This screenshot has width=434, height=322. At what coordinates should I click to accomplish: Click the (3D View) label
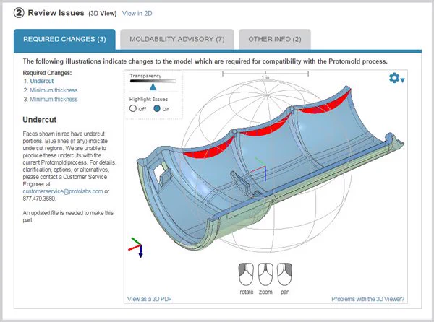click(103, 13)
